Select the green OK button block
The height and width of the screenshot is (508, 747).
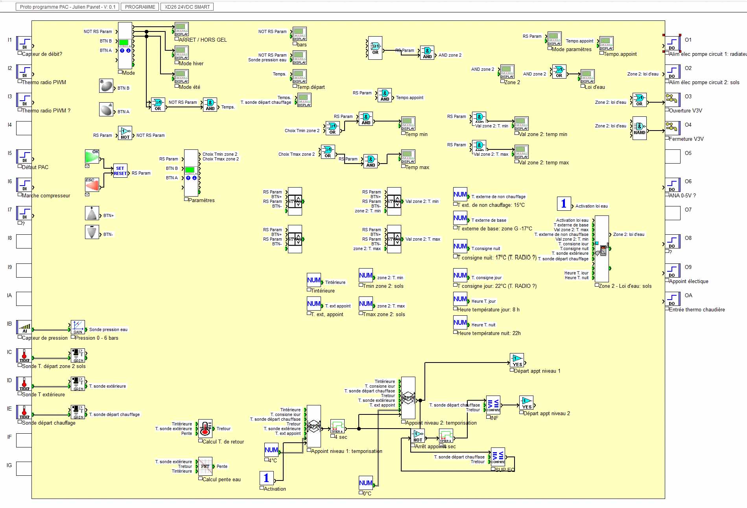92,156
